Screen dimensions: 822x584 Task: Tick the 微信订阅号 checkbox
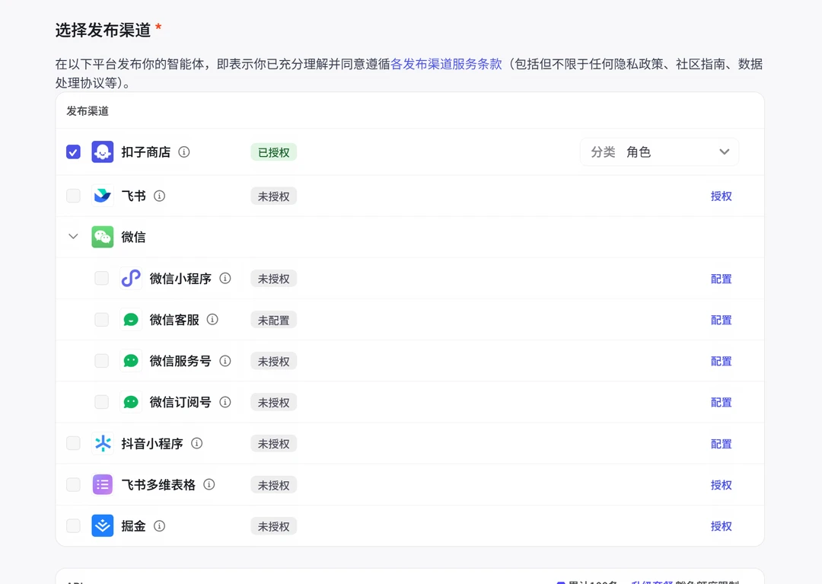tap(102, 401)
